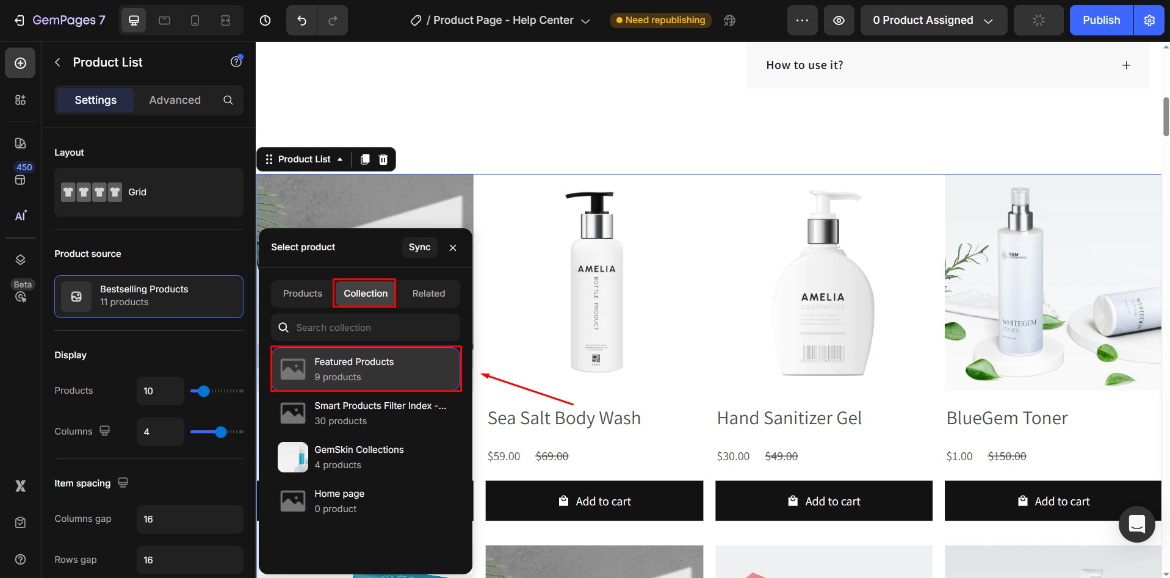Image resolution: width=1170 pixels, height=578 pixels.
Task: Switch to tablet device view
Action: pos(164,20)
